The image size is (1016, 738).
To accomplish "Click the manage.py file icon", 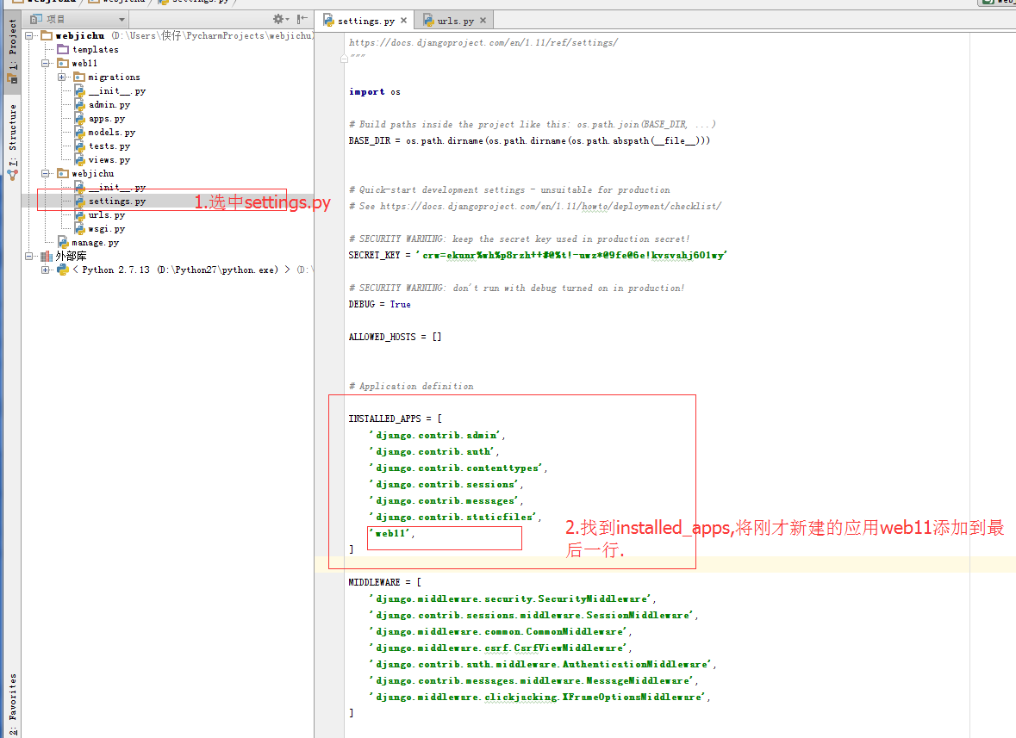I will click(x=63, y=242).
